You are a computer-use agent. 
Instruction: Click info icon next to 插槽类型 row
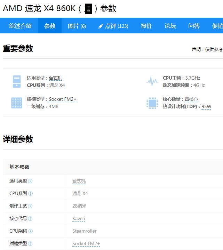coord(30,244)
